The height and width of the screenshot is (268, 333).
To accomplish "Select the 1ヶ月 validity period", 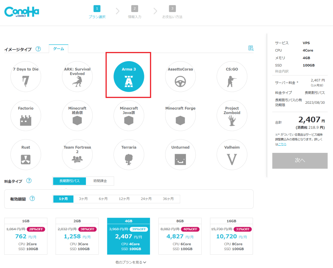I will 63,199.
